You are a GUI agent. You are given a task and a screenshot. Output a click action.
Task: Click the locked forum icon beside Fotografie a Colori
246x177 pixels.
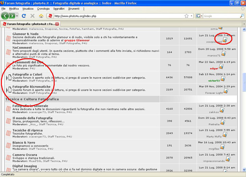tap(9, 78)
